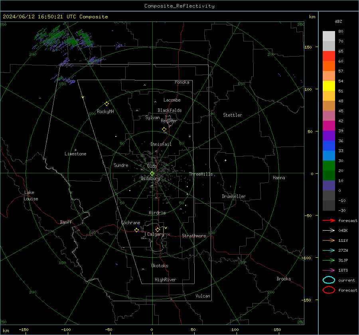
Task: Click the Ponoka city label
Action: pos(182,82)
